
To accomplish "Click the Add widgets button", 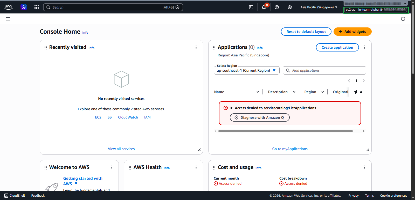I will click(x=352, y=32).
